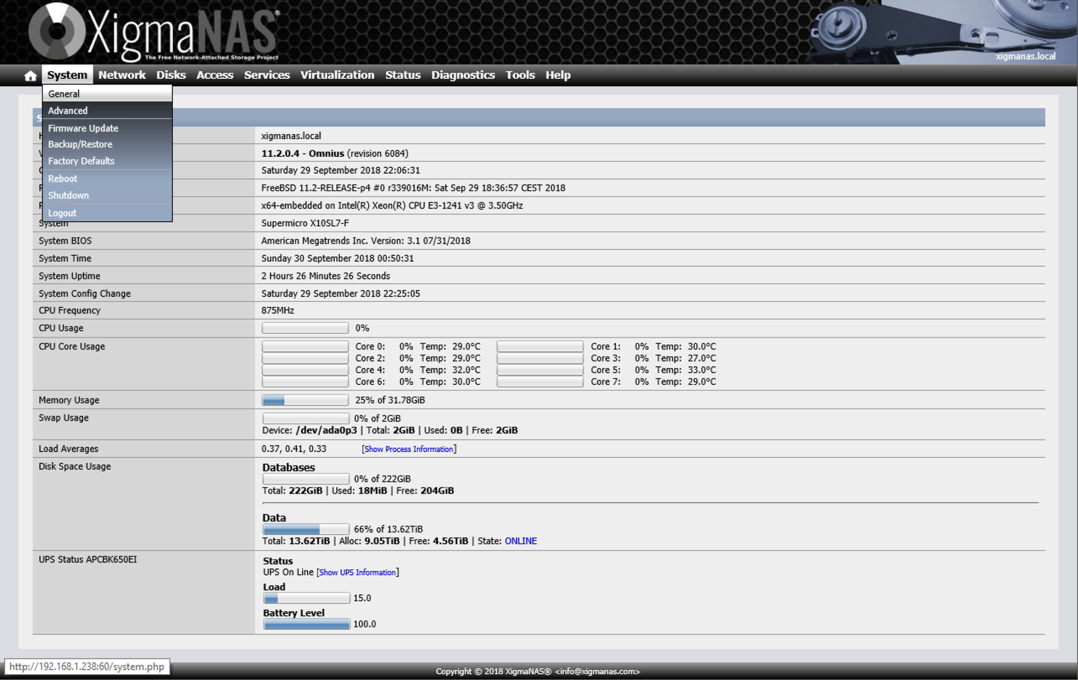The image size is (1078, 680).
Task: Open the Services menu
Action: (x=267, y=75)
